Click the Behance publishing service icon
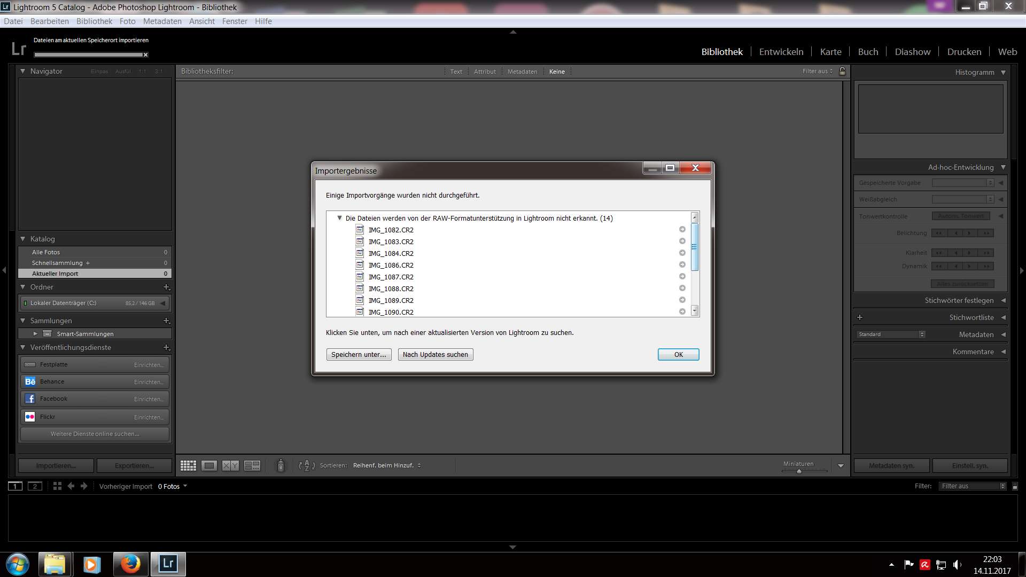The height and width of the screenshot is (577, 1026). [30, 381]
